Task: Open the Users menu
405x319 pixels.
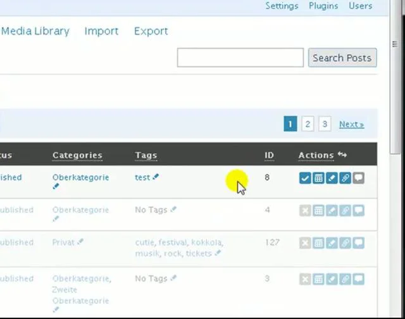Action: pyautogui.click(x=360, y=6)
